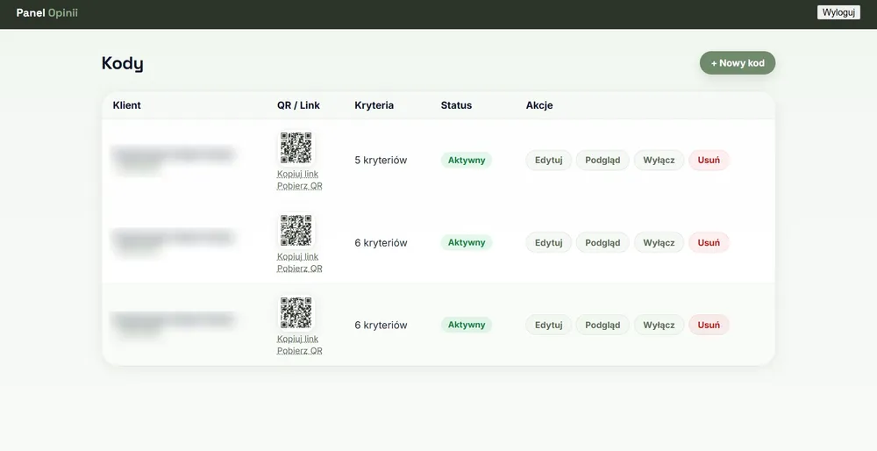Delete the code in the last row

click(x=709, y=326)
